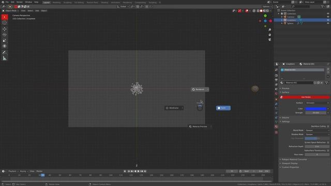331x186 pixels.
Task: Open the Tool properties tab icon
Action: pos(276,70)
